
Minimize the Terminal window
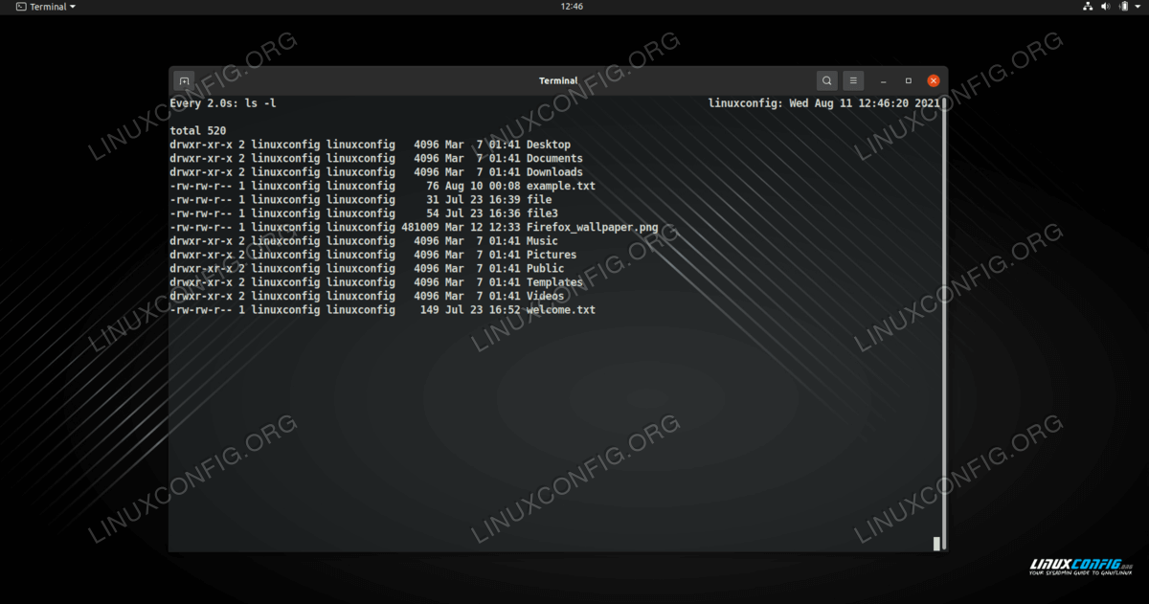pos(884,81)
